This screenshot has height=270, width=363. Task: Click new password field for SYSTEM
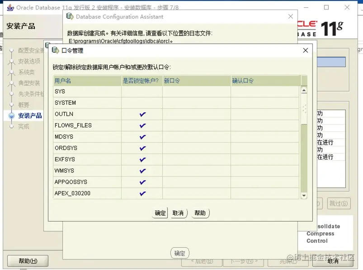click(197, 103)
